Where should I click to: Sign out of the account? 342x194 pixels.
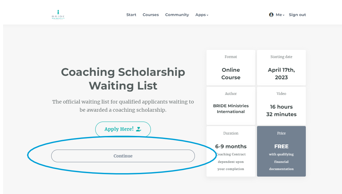point(297,15)
